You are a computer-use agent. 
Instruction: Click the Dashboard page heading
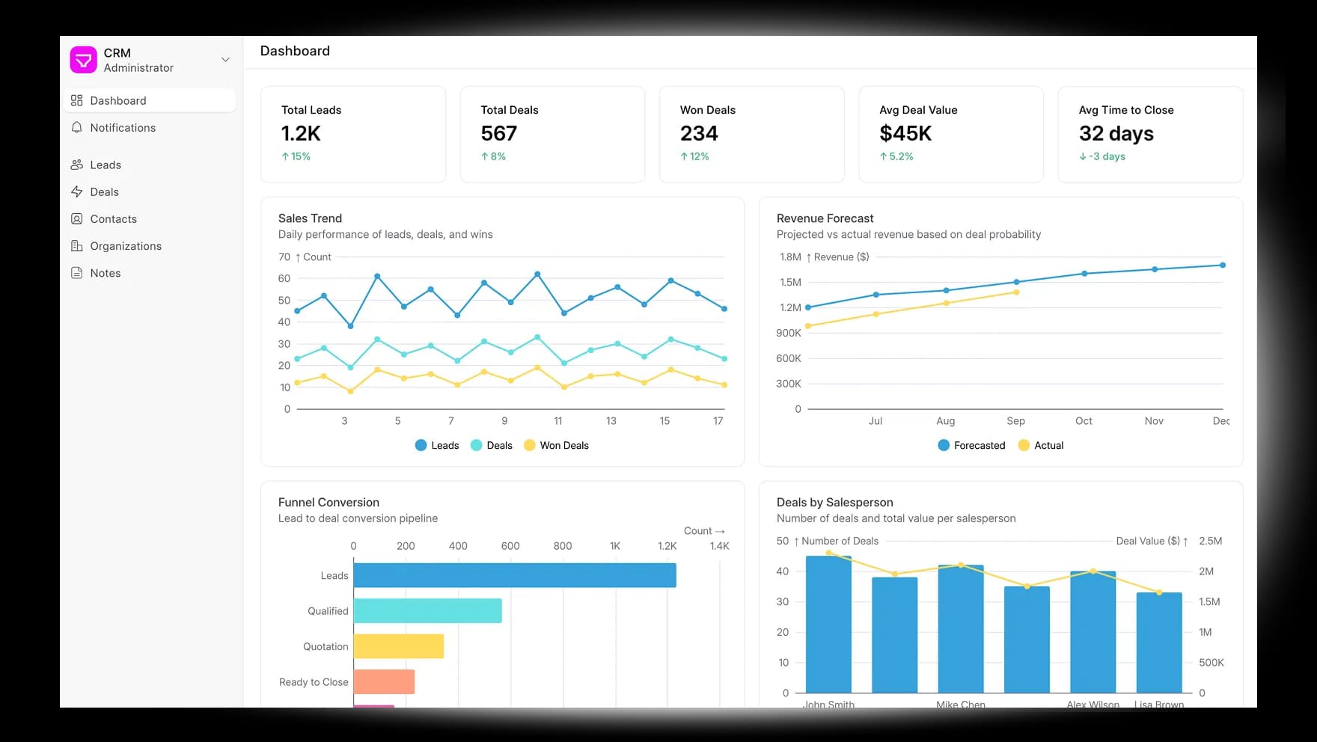pyautogui.click(x=295, y=51)
